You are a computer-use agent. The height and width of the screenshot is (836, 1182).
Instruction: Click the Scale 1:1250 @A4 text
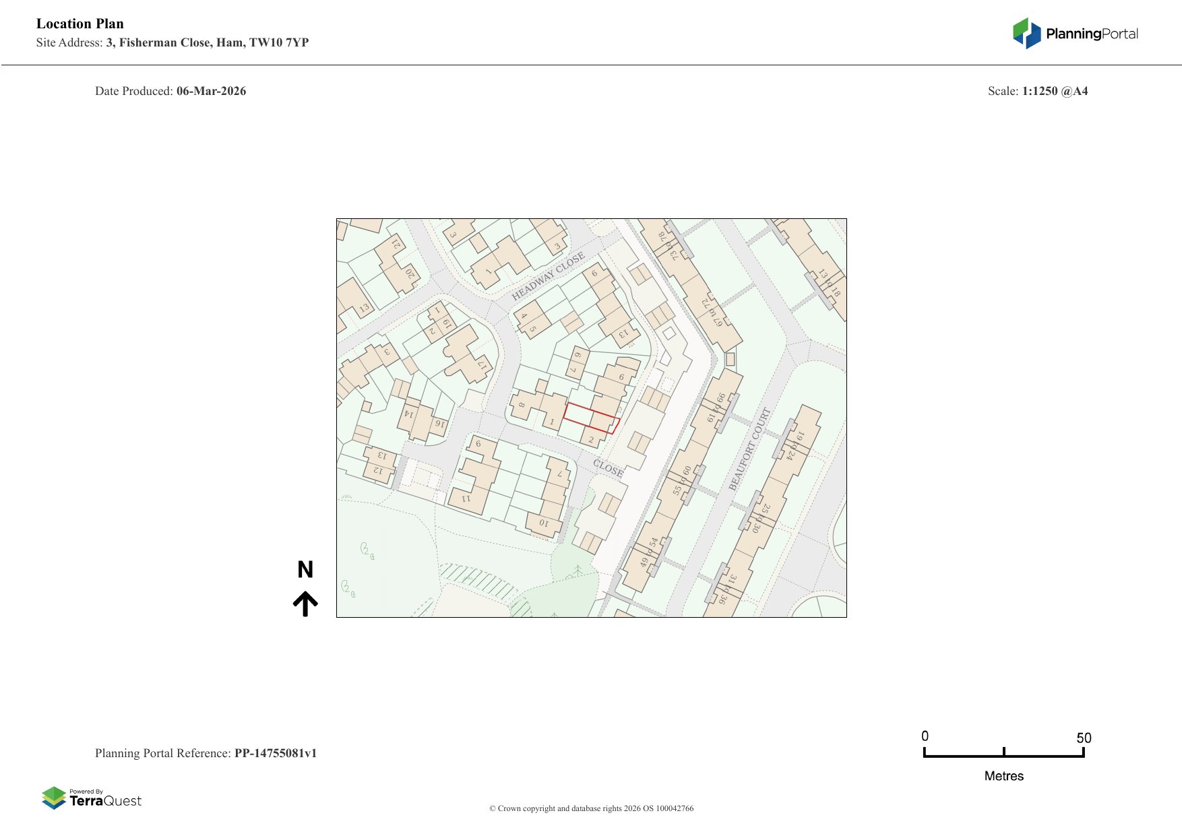pos(1037,91)
